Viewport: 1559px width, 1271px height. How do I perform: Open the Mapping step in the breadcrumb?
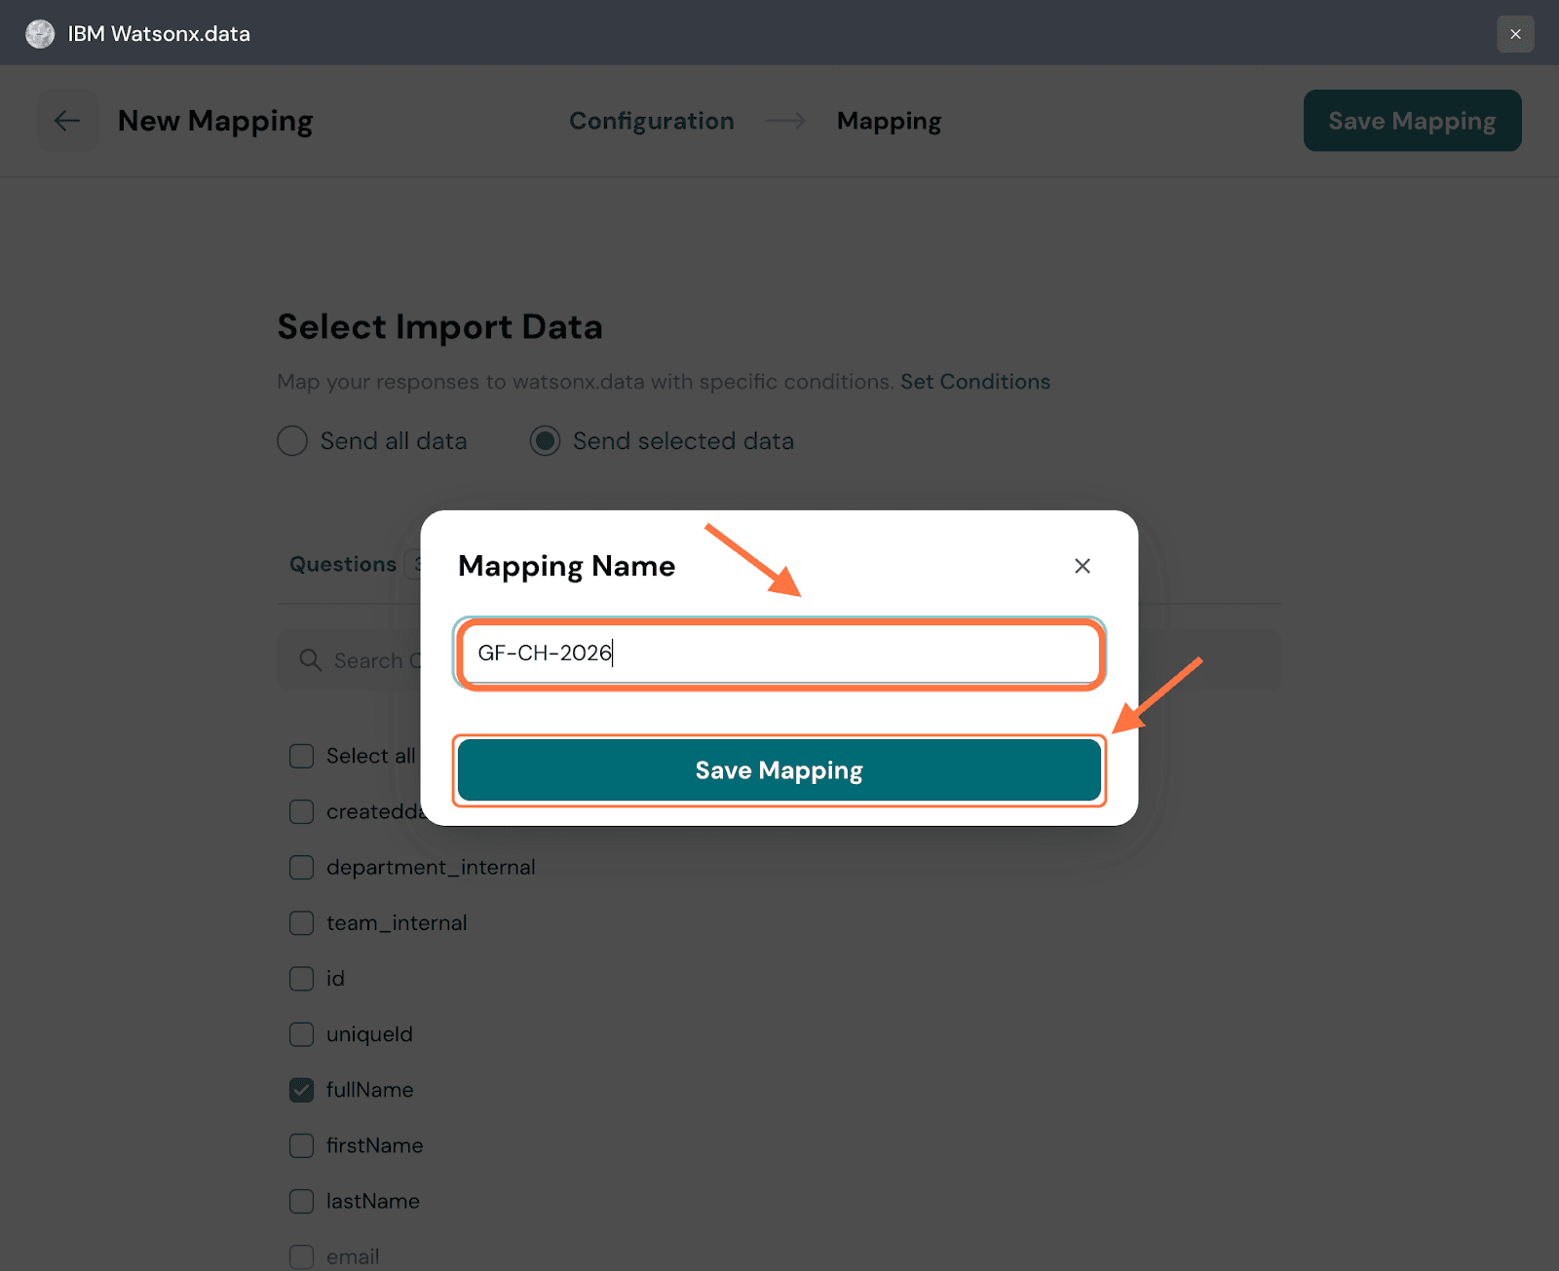(x=889, y=121)
